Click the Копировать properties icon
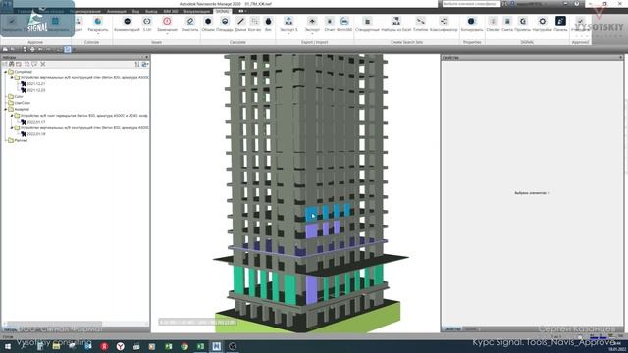The height and width of the screenshot is (353, 628). click(471, 22)
